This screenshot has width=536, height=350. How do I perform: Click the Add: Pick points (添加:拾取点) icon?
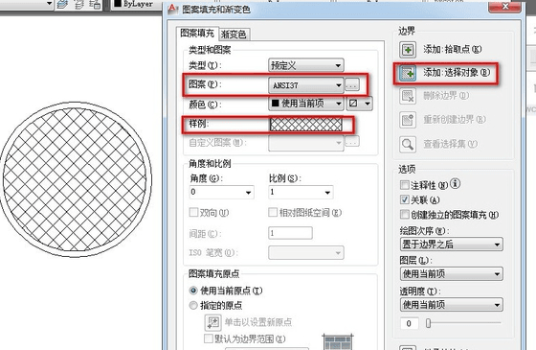coord(408,50)
